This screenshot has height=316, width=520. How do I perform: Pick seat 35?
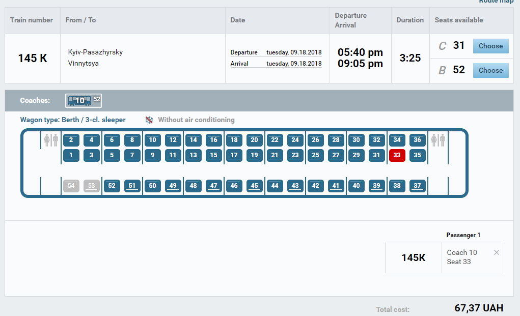coord(418,155)
